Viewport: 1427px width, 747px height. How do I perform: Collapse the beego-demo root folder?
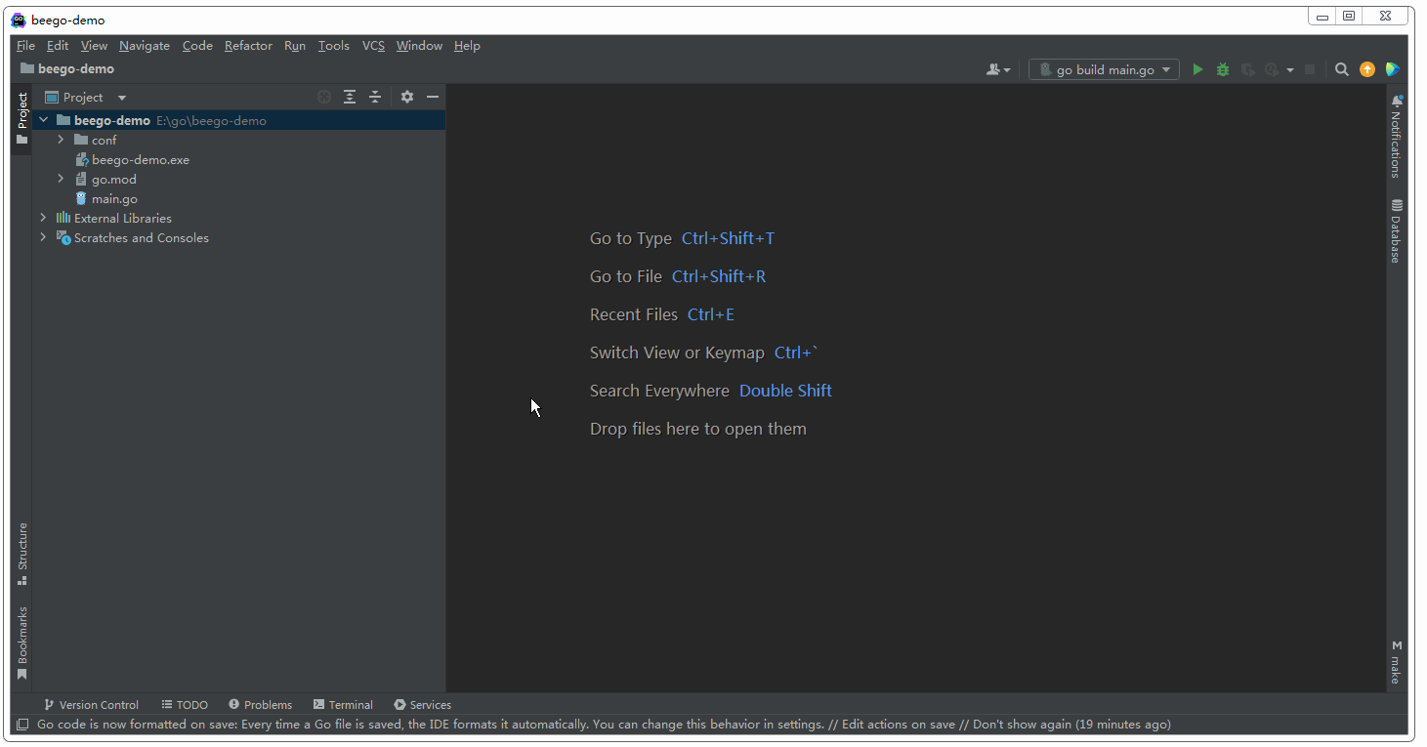(43, 120)
